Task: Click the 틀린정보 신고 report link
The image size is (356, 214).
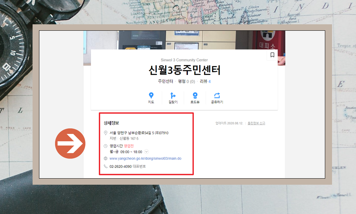Action: [x=256, y=123]
